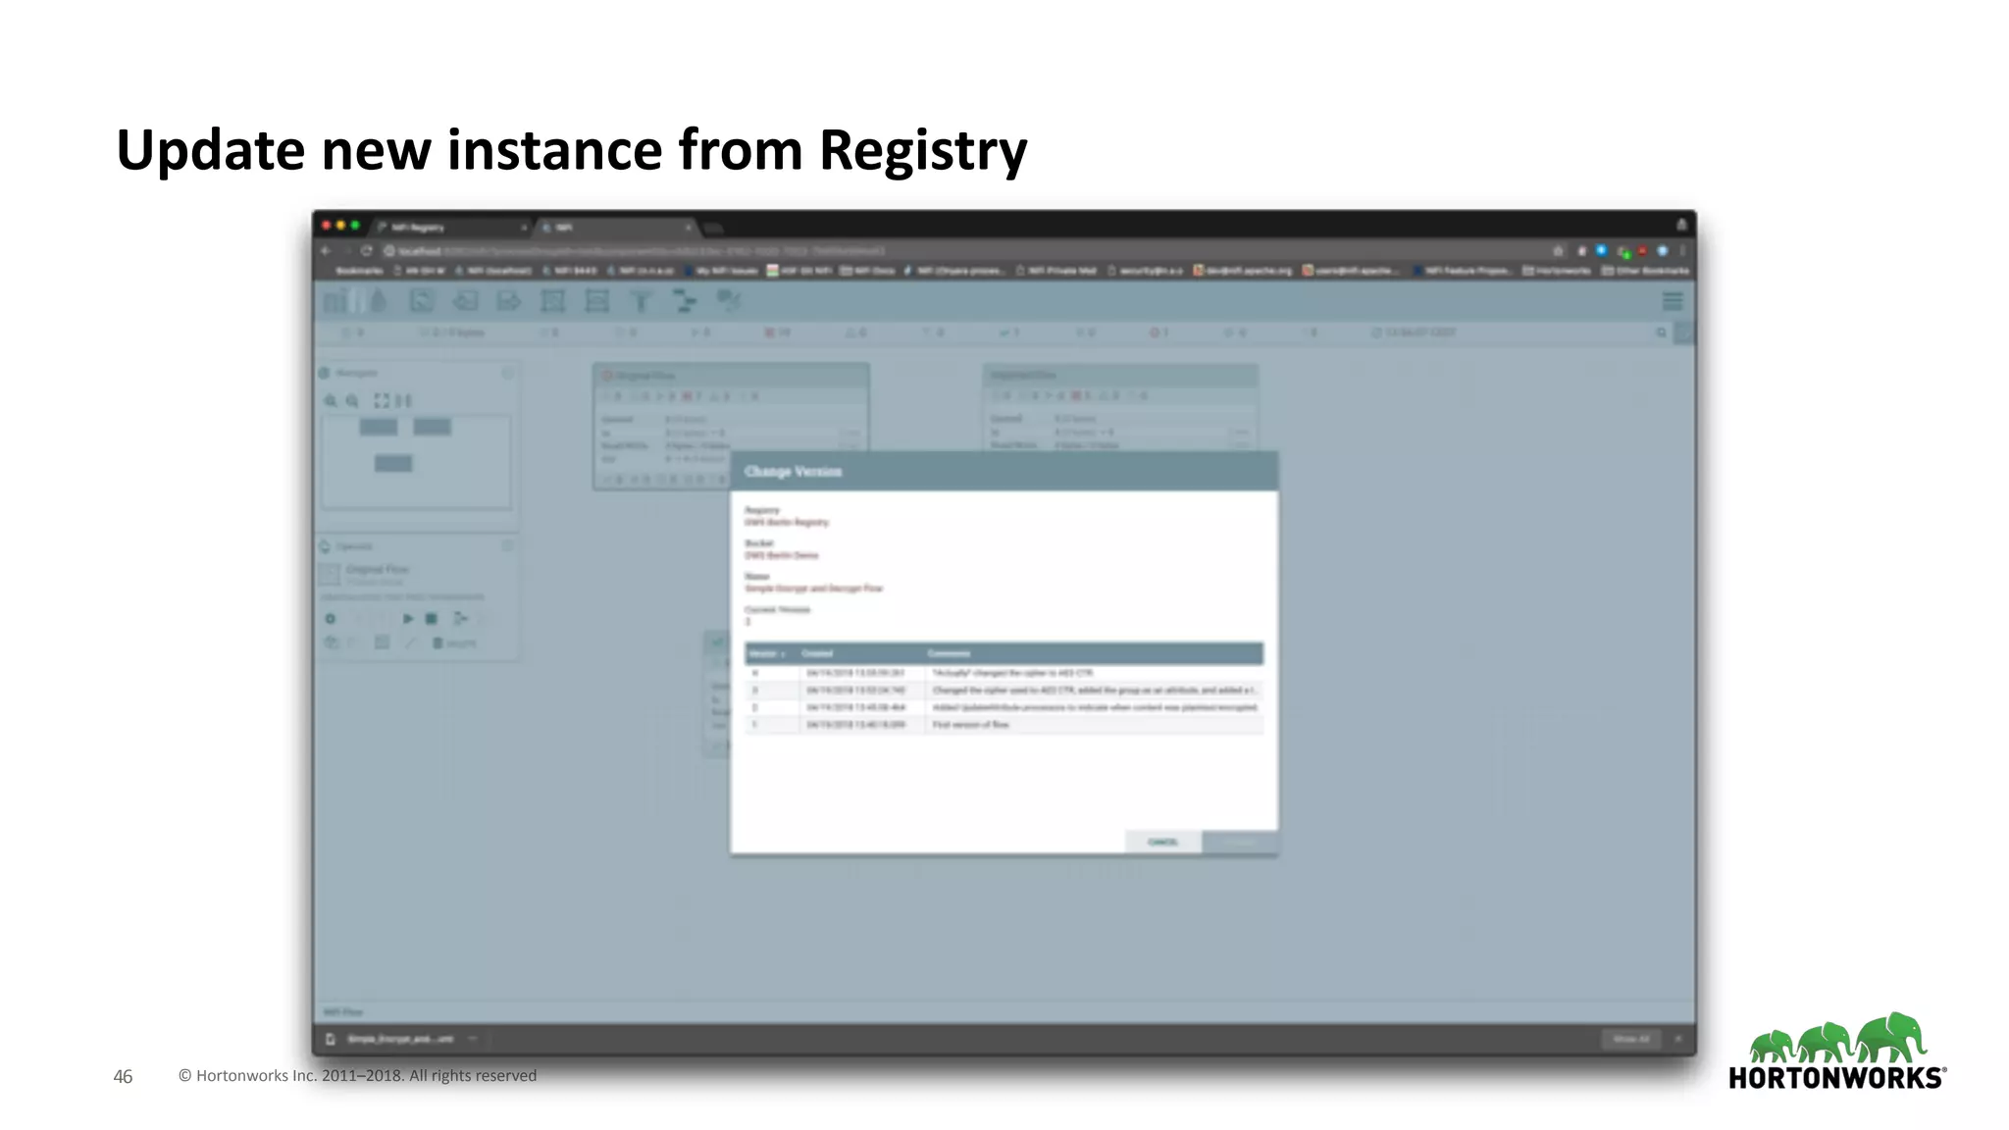Collapse the Operate panel
This screenshot has width=2009, height=1130.
(507, 546)
